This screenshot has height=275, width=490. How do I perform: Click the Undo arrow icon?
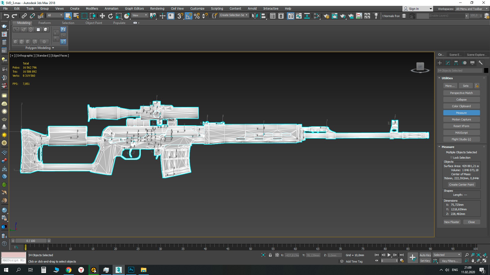[6, 16]
